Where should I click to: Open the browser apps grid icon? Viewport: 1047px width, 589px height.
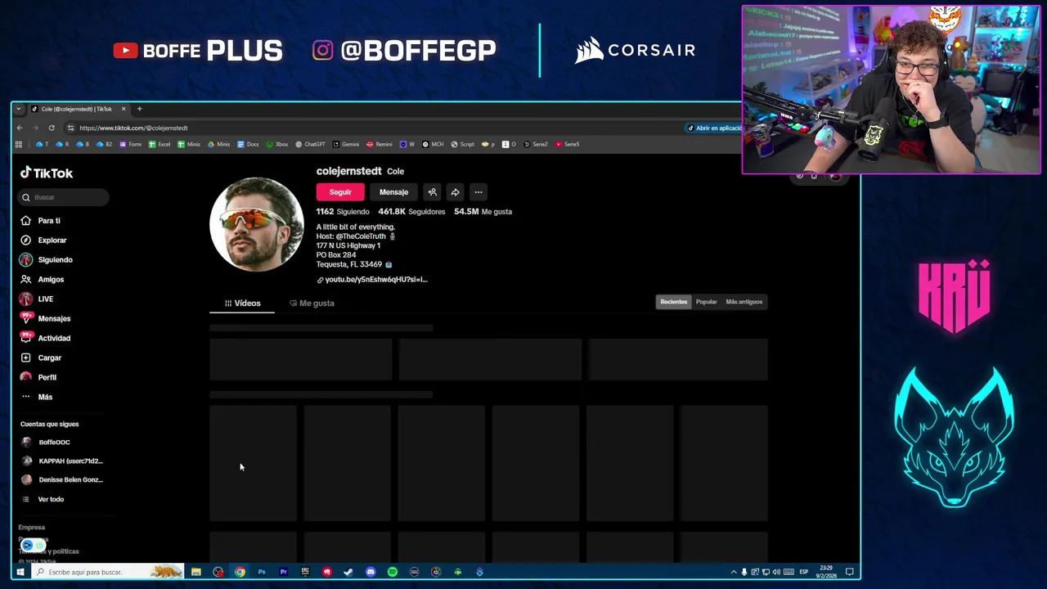pos(19,144)
